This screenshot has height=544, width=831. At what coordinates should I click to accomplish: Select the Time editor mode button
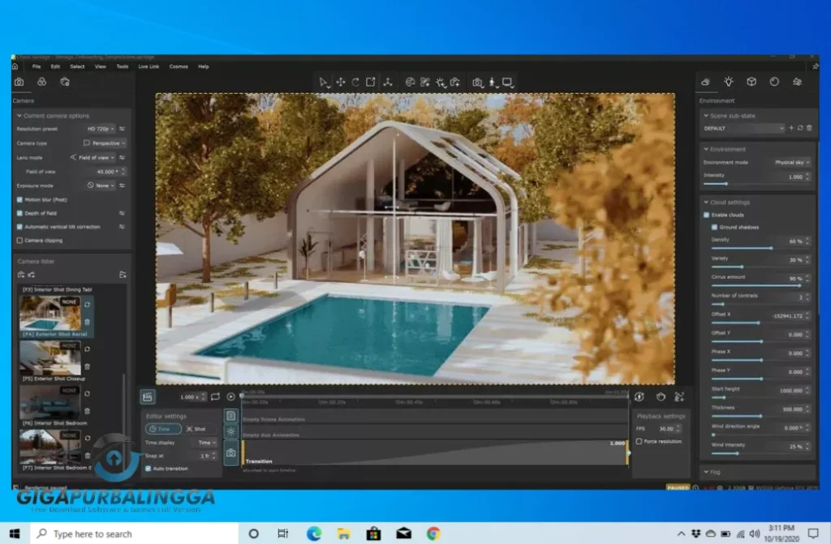[x=163, y=428]
